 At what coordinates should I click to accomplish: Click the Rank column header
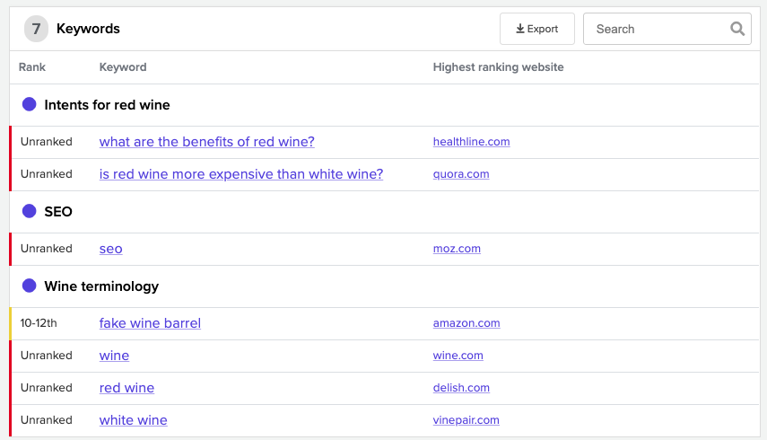pos(32,67)
